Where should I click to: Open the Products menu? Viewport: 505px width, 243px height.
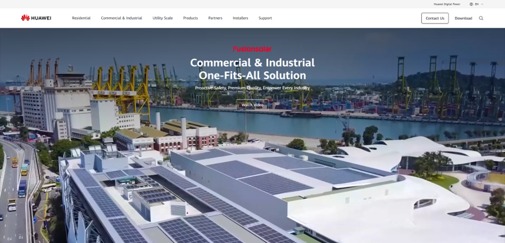[x=190, y=18]
